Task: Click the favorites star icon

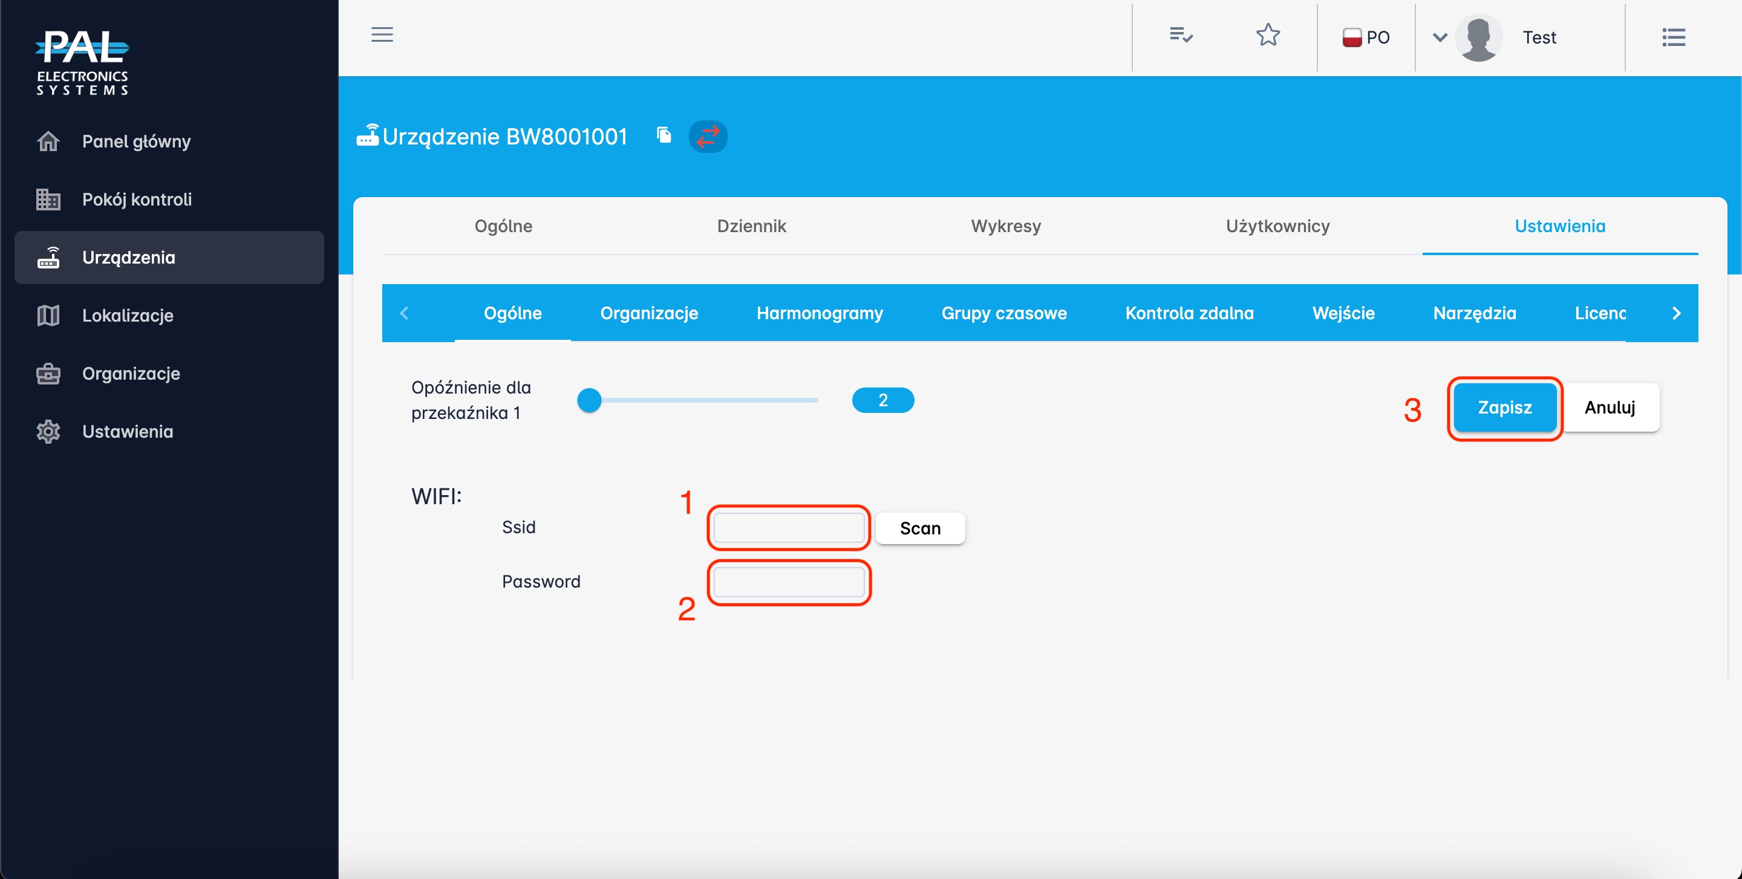Action: [1268, 35]
